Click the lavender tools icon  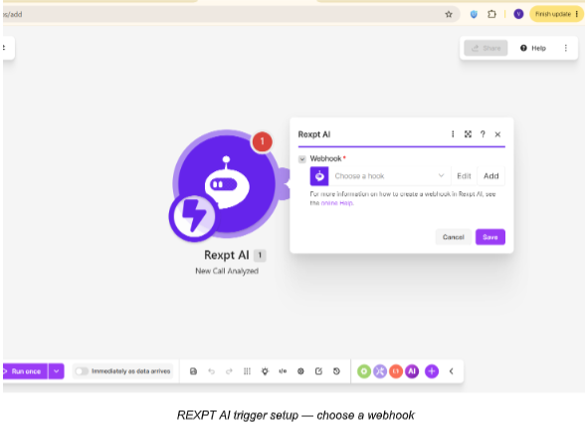coord(380,371)
